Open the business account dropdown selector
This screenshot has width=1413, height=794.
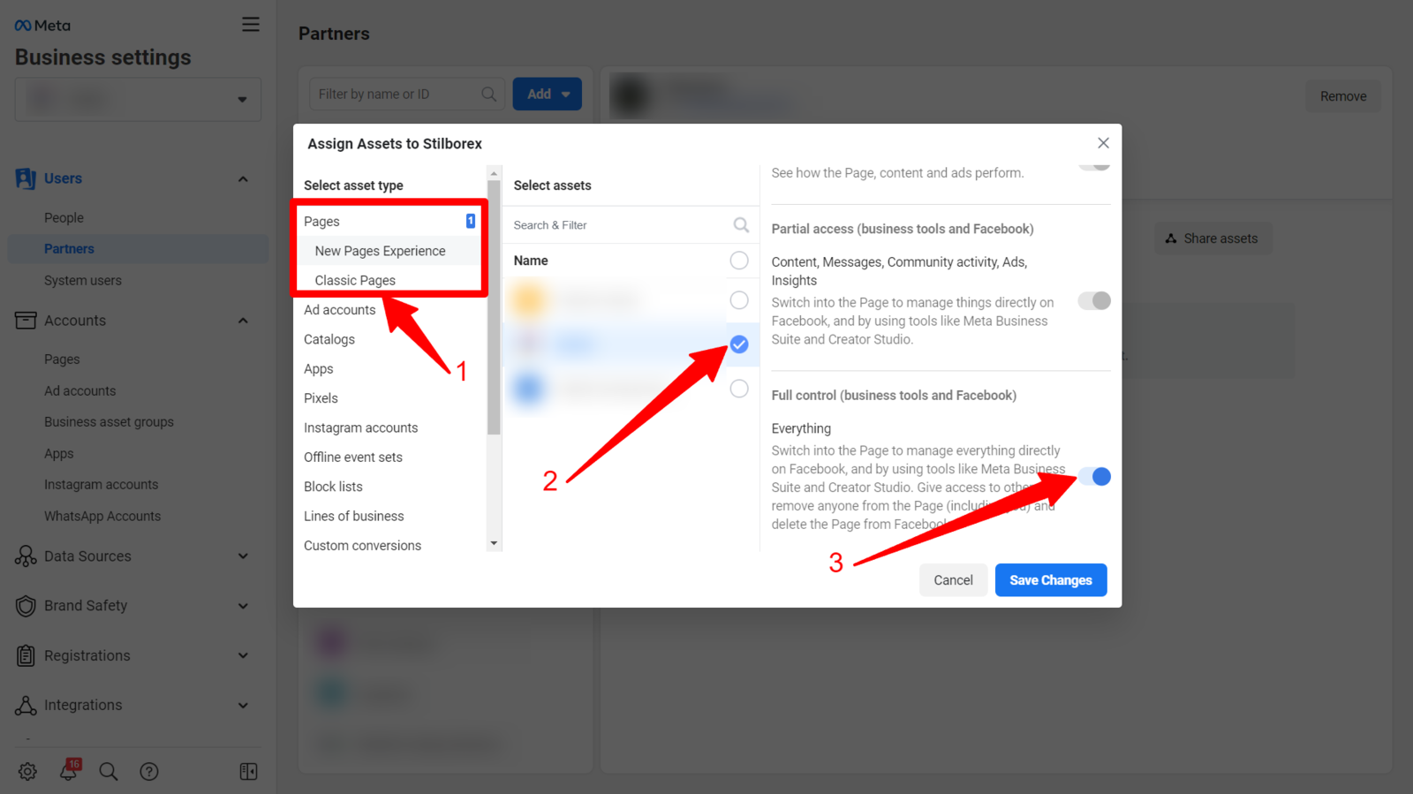pyautogui.click(x=138, y=99)
